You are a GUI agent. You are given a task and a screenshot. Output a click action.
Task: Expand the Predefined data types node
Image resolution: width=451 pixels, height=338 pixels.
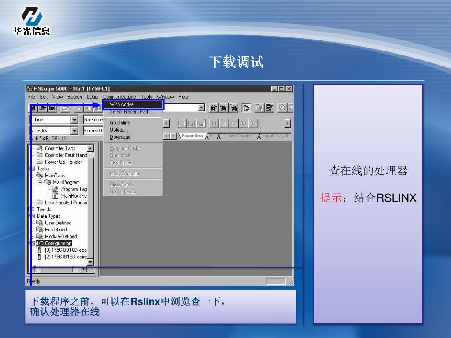click(32, 230)
